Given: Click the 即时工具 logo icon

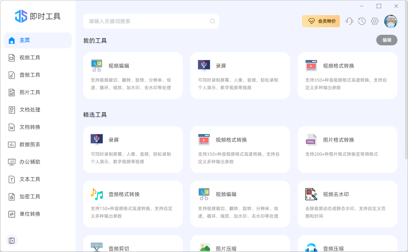Looking at the screenshot, I should (21, 16).
